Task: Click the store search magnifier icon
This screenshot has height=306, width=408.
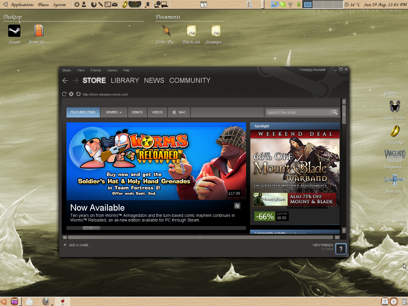Action: [x=334, y=112]
